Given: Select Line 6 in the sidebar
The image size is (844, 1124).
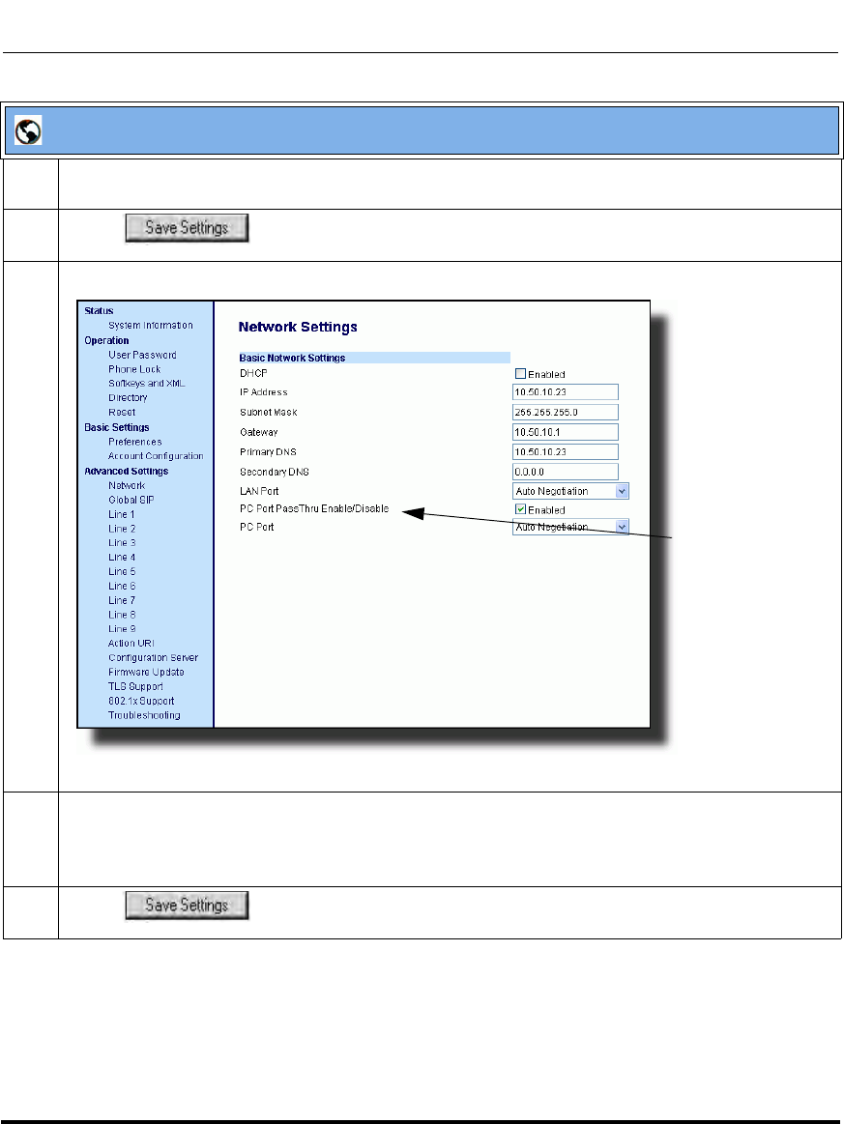Looking at the screenshot, I should tap(122, 586).
